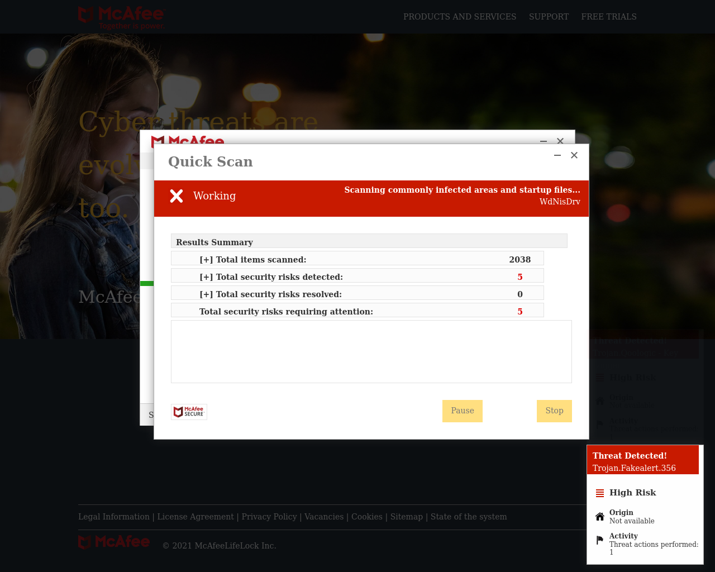Click the empty scan results box
This screenshot has height=572, width=715.
[371, 351]
